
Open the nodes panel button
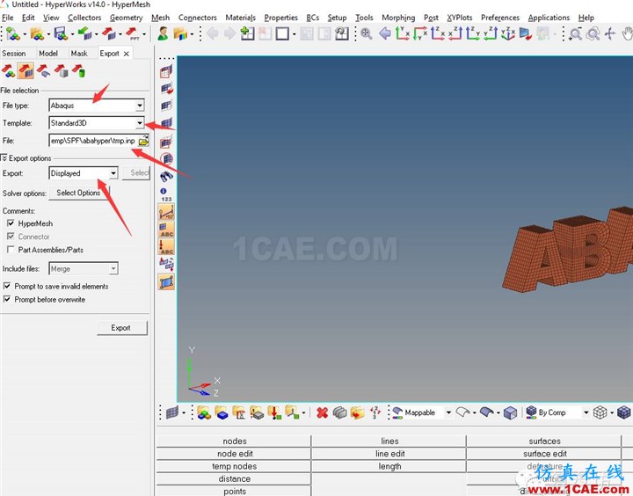tap(234, 441)
